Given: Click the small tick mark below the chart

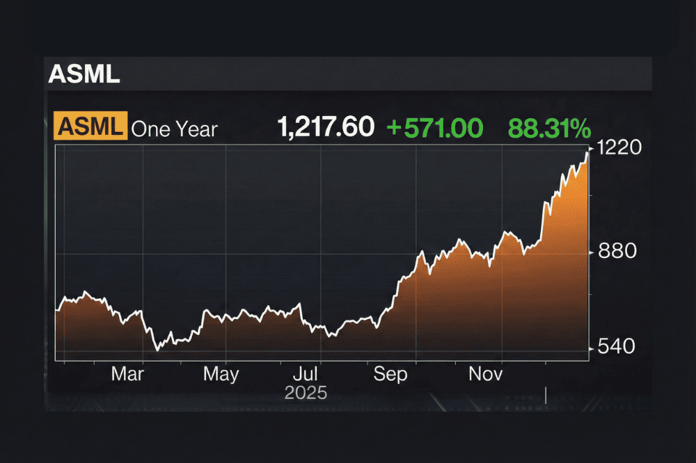Looking at the screenshot, I should pos(545,396).
